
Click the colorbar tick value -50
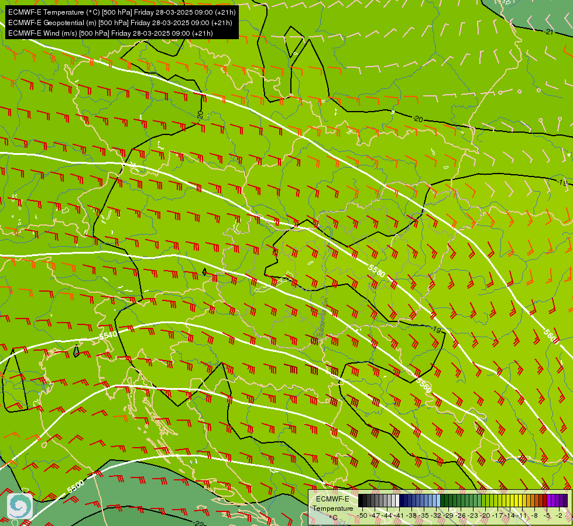[x=362, y=515]
